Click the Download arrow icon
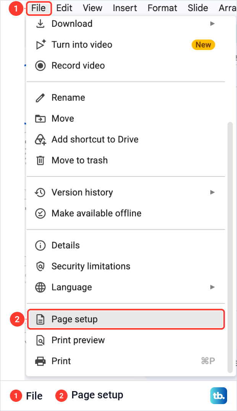 pyautogui.click(x=40, y=24)
